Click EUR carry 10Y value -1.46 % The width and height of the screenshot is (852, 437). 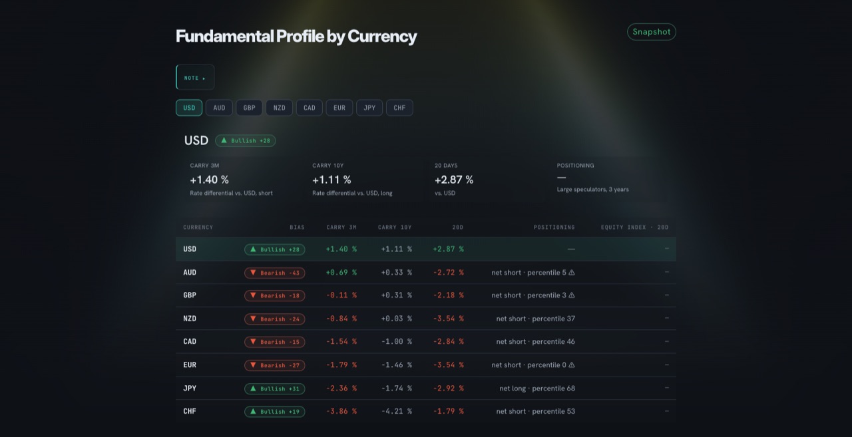click(396, 364)
